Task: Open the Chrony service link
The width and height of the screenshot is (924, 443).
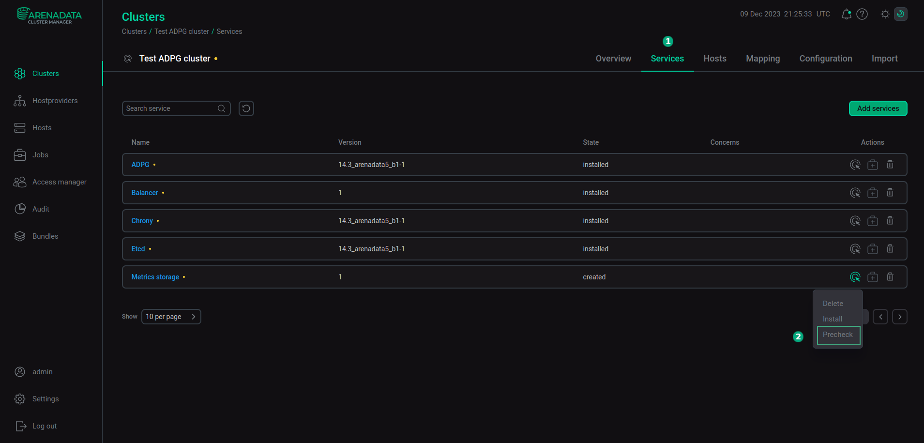Action: [142, 221]
